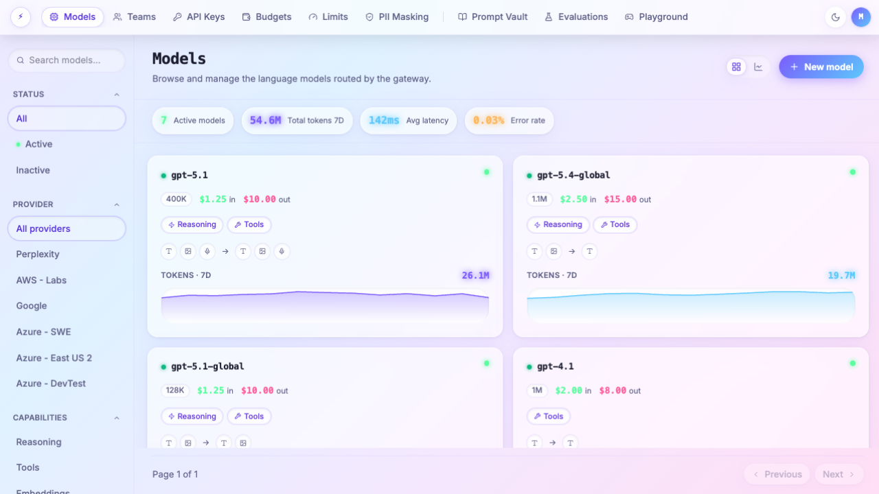The image size is (879, 494).
Task: Go to the Evaluations tab
Action: coord(577,17)
